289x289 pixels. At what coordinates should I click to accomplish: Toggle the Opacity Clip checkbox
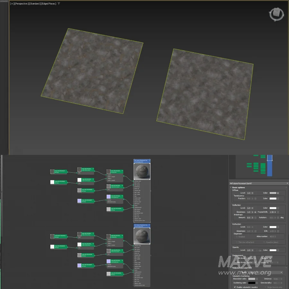257,250
